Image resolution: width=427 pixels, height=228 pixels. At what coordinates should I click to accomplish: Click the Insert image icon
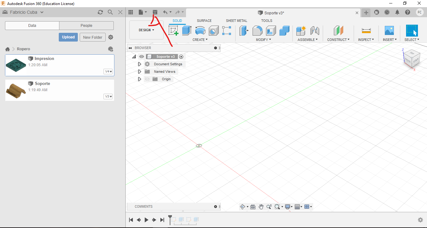tap(389, 31)
